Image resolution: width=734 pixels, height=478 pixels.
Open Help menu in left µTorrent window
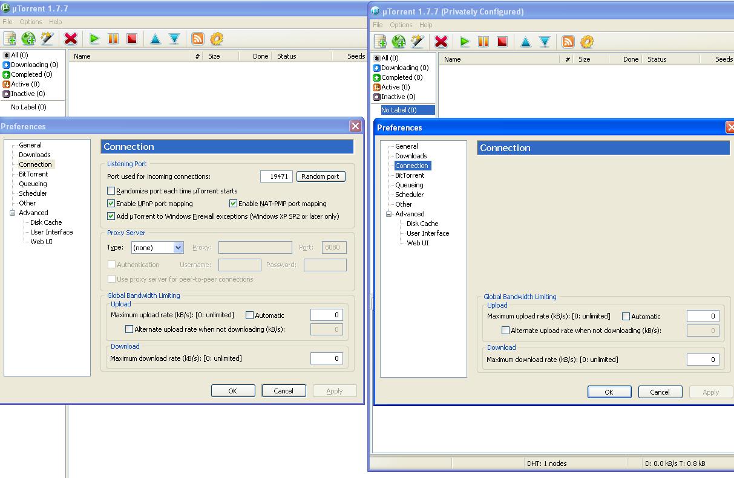click(56, 22)
